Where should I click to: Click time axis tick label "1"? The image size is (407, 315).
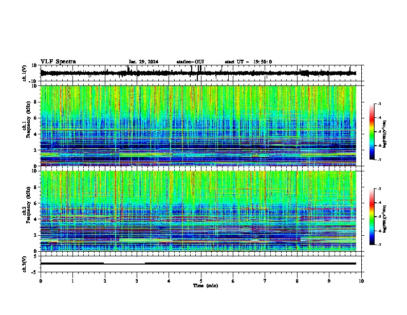(72, 281)
